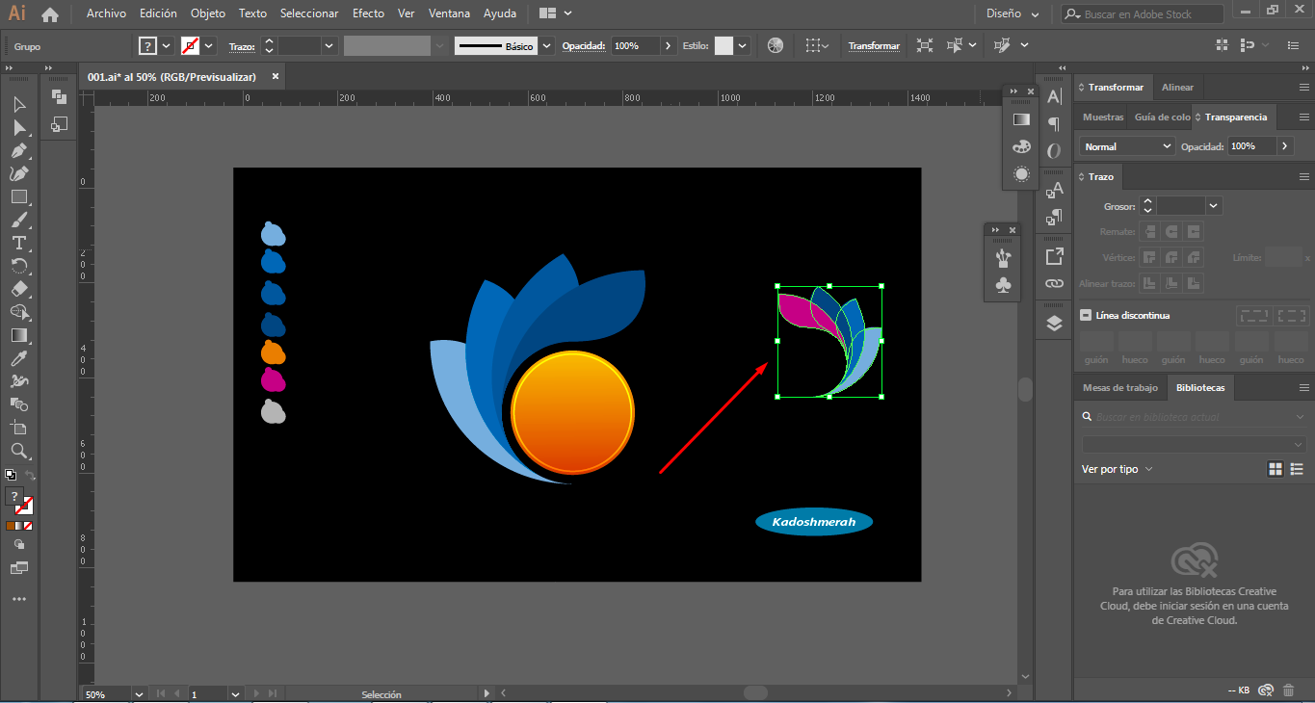Close the 001.ai document tab
Viewport: 1315px width, 703px height.
[x=275, y=76]
